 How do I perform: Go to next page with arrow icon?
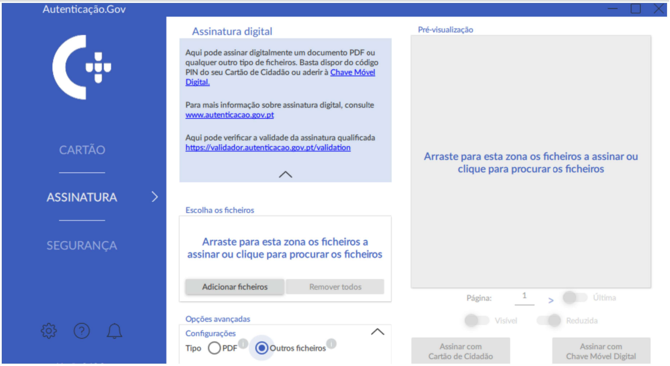pos(550,300)
